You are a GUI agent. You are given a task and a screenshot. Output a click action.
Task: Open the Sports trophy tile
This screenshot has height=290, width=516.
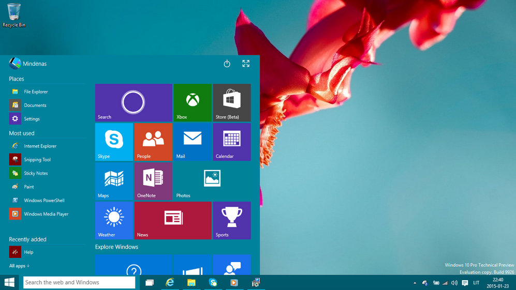(231, 220)
